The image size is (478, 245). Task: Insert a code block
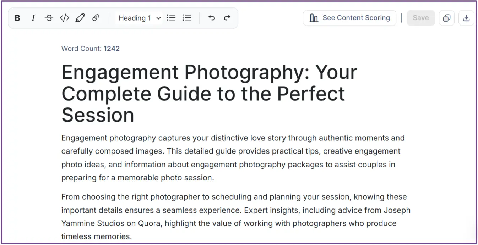click(x=64, y=18)
